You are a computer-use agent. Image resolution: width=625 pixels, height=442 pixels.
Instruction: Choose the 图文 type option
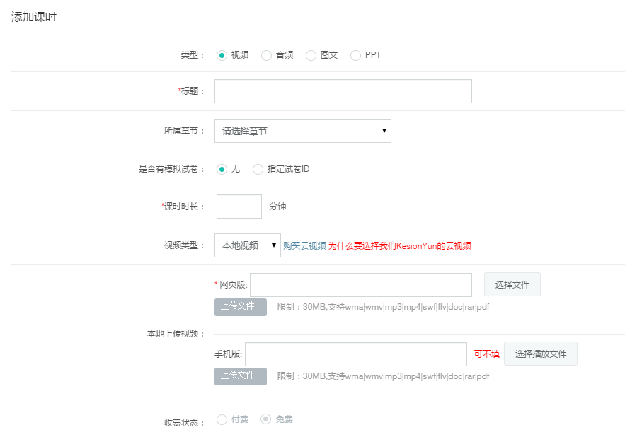(x=311, y=55)
